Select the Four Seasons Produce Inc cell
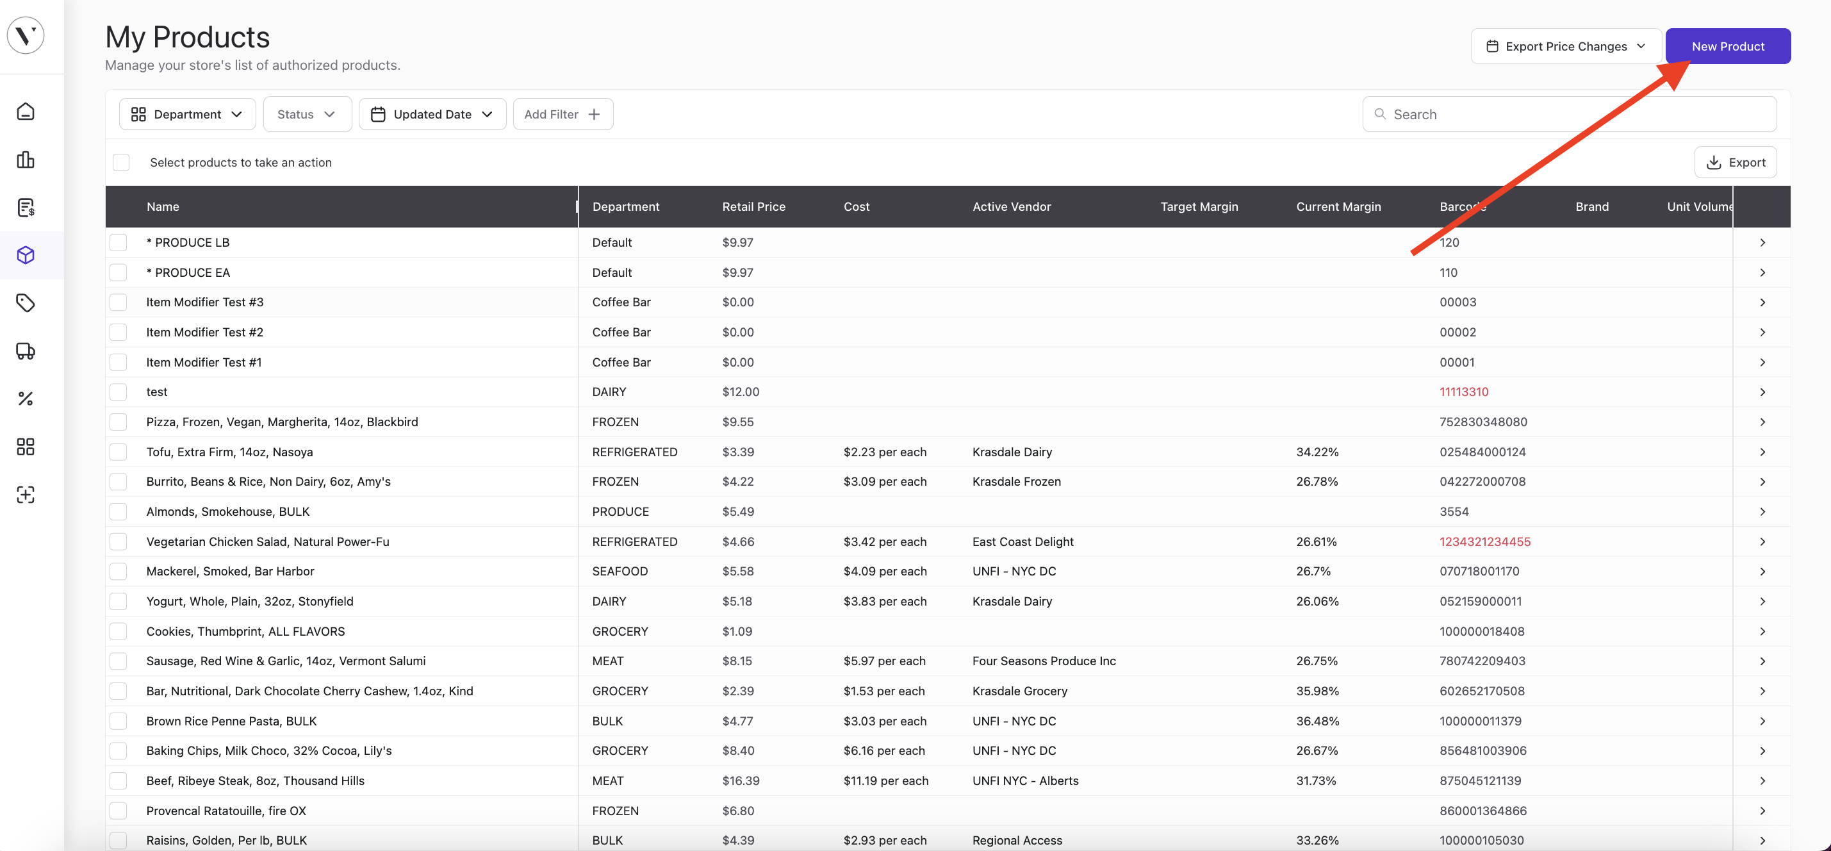 tap(1044, 661)
